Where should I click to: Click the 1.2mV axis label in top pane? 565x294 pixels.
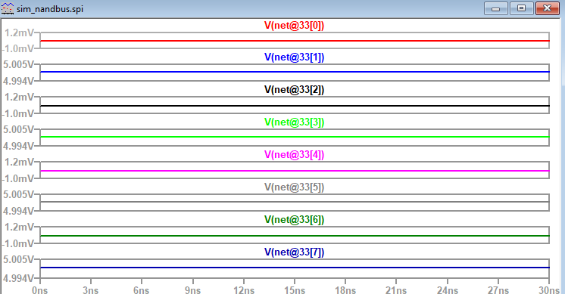(19, 32)
